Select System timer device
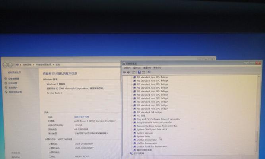 (x=143, y=136)
